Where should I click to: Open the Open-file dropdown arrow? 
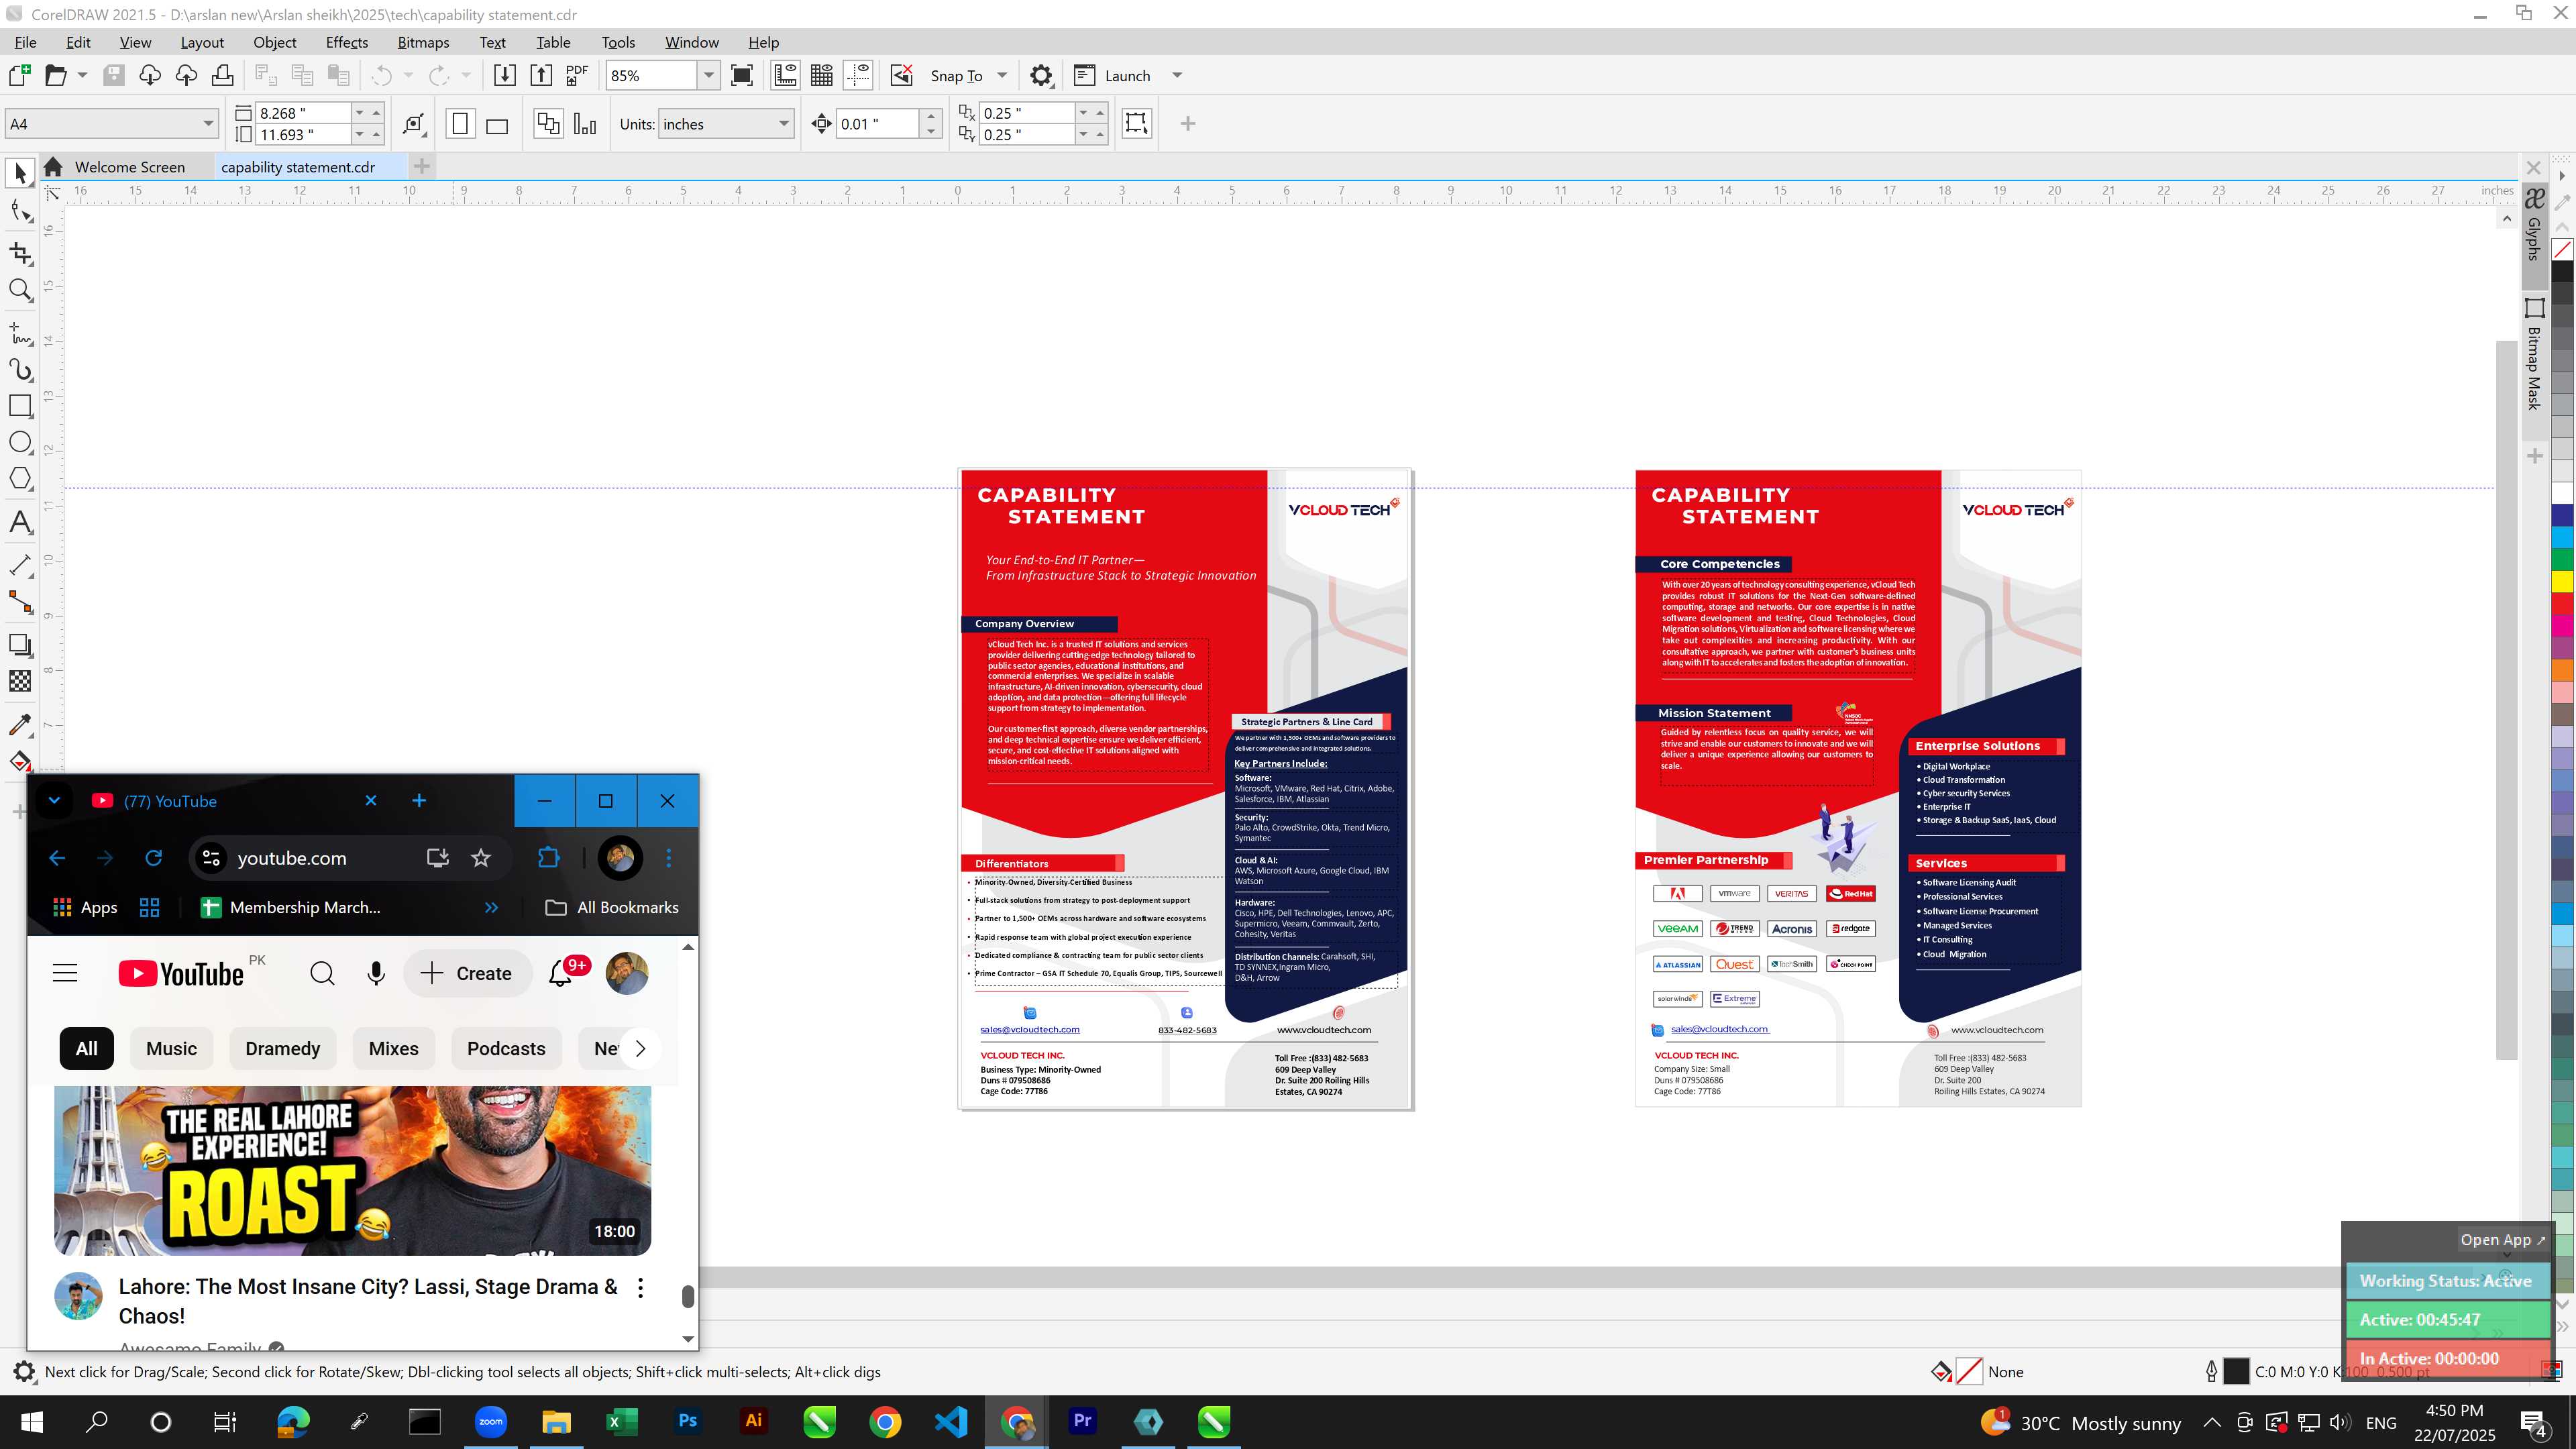[82, 75]
